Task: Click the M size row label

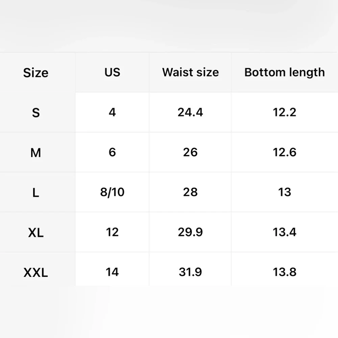Action: point(36,153)
